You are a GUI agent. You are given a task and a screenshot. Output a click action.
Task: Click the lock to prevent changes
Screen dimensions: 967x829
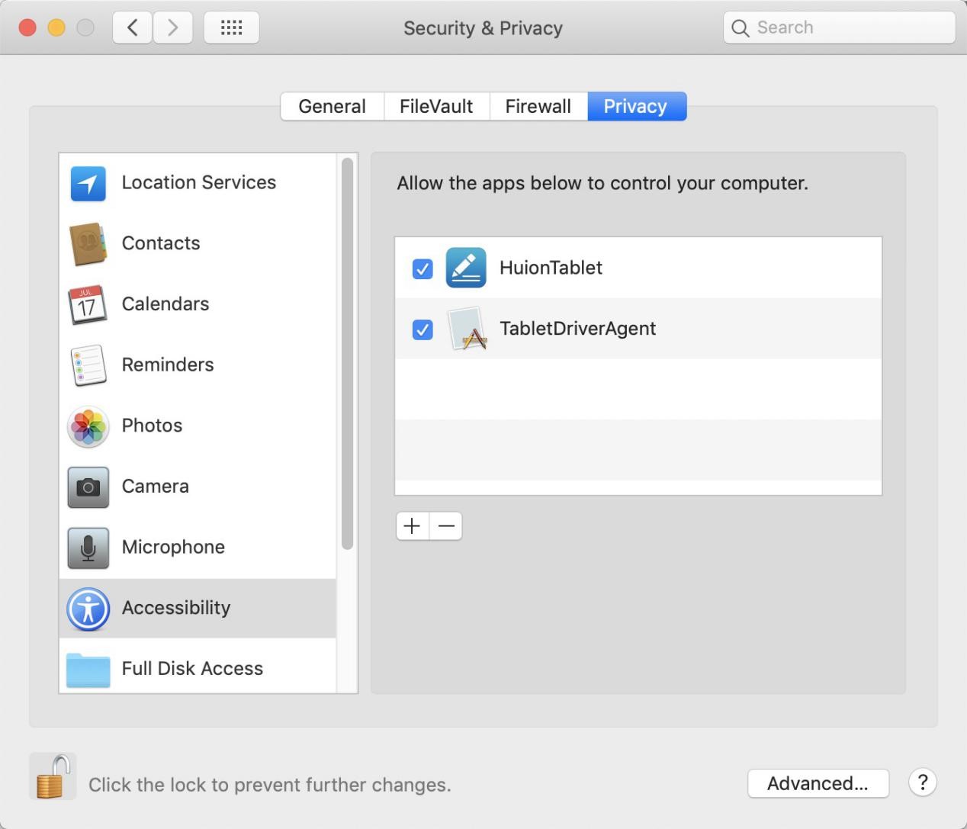coord(53,776)
